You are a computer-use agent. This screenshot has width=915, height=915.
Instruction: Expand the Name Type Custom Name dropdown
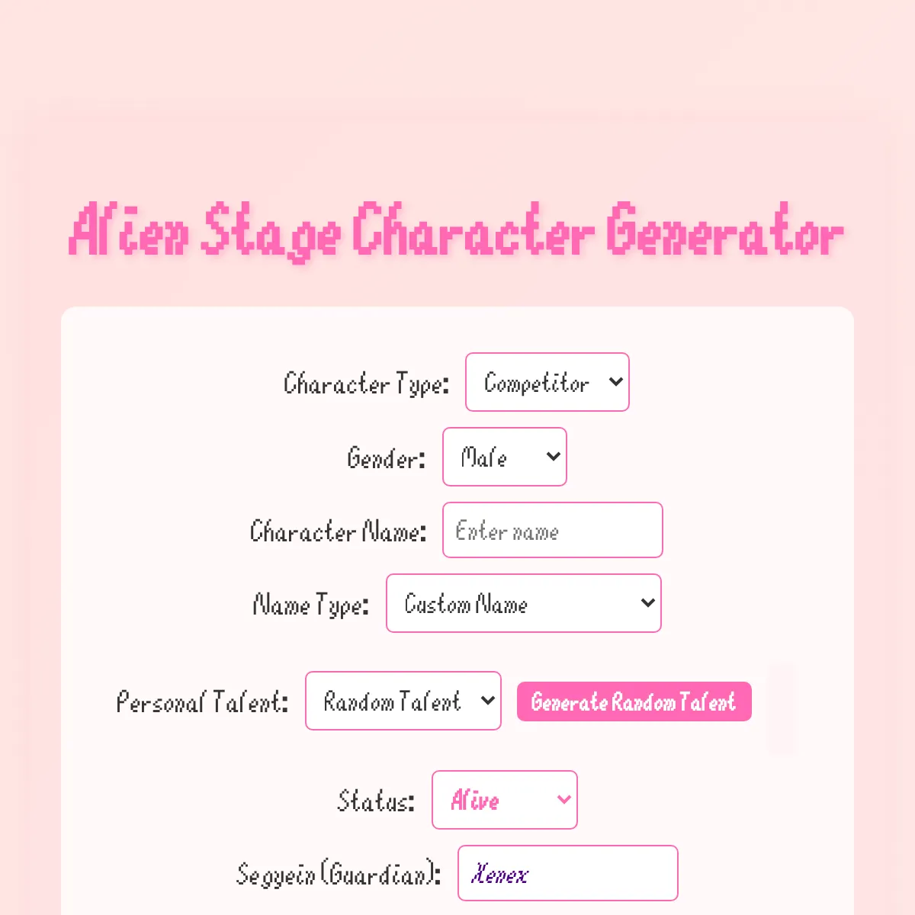tap(523, 603)
